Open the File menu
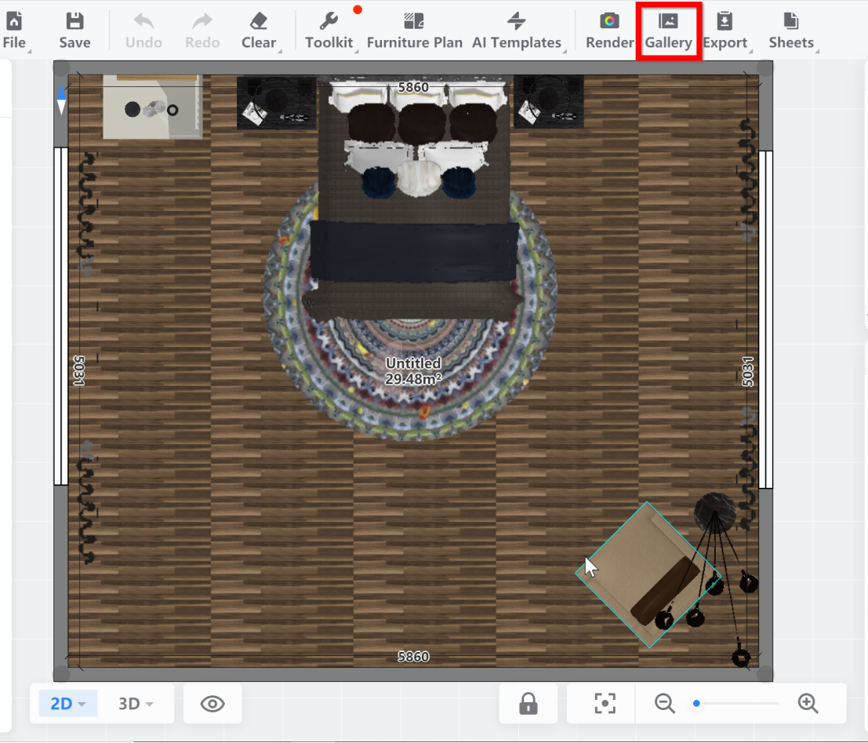The height and width of the screenshot is (743, 868). pyautogui.click(x=14, y=30)
